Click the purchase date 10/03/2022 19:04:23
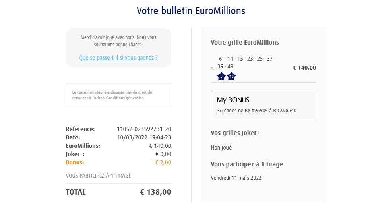374x211 pixels. point(144,137)
